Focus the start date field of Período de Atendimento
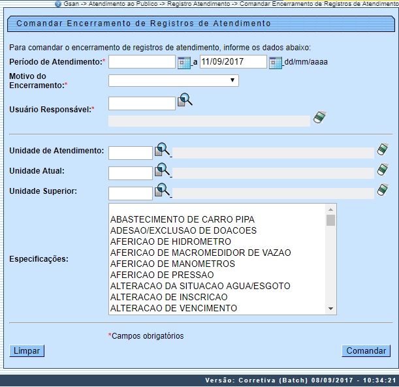The image size is (399, 387). [x=142, y=62]
